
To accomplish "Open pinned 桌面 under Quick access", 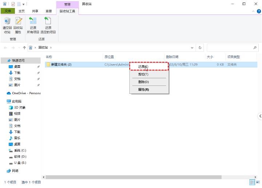I will 15,67.
